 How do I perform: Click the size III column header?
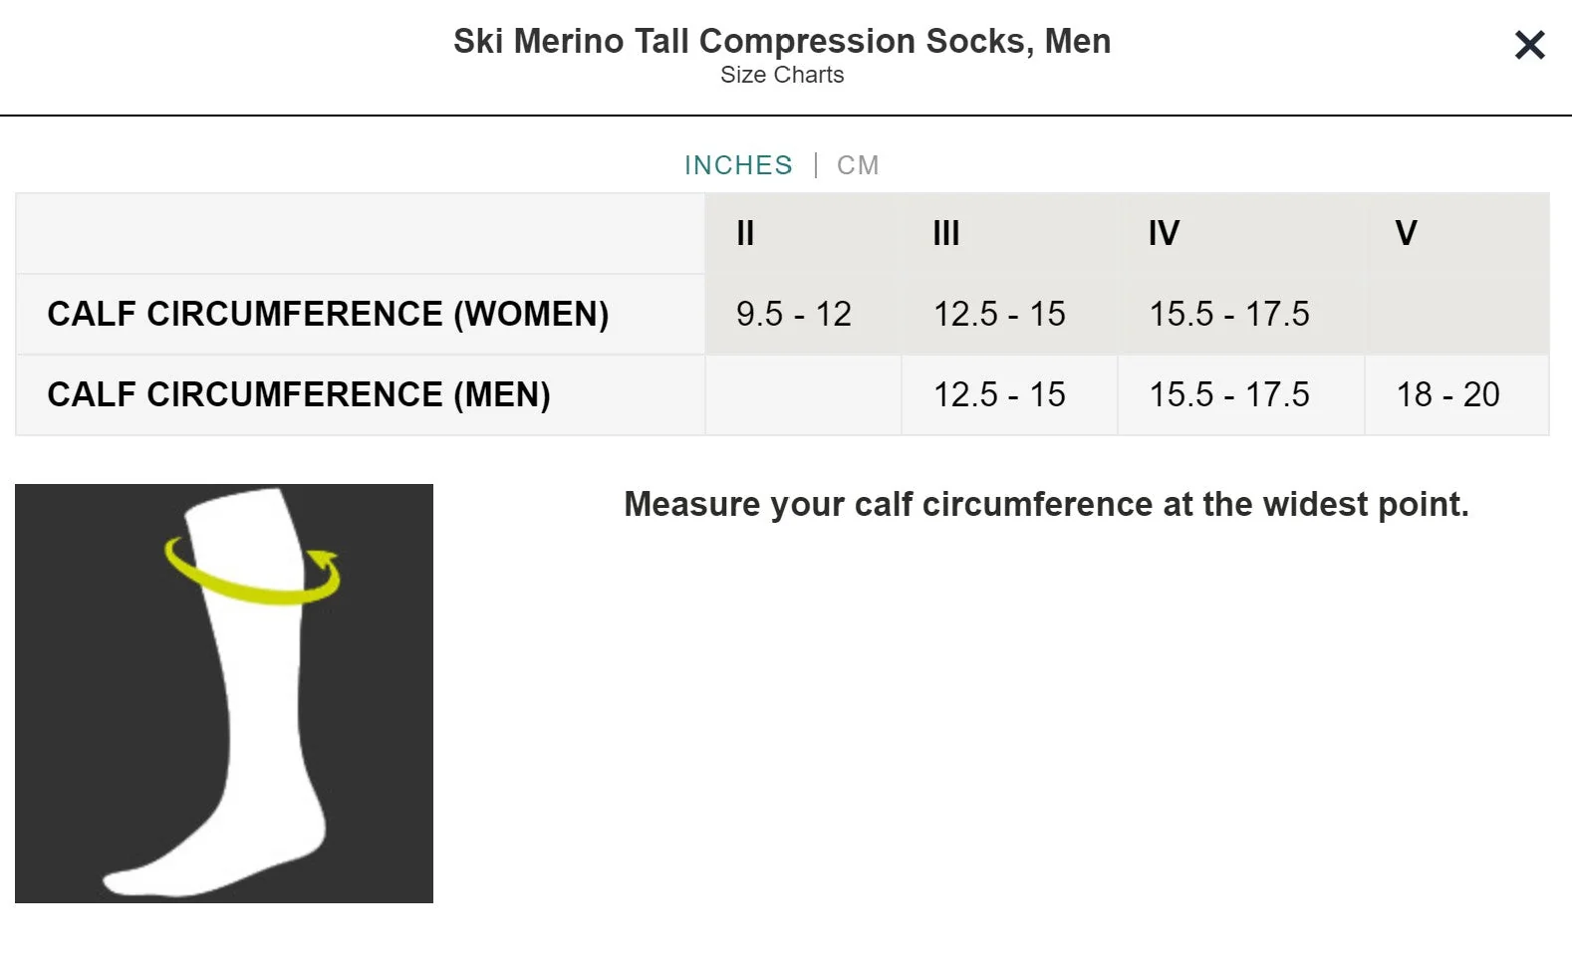click(1009, 233)
